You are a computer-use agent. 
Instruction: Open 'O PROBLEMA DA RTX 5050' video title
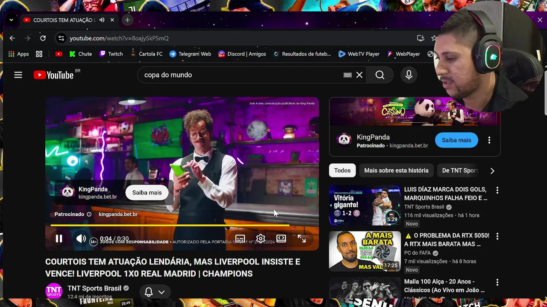[447, 240]
